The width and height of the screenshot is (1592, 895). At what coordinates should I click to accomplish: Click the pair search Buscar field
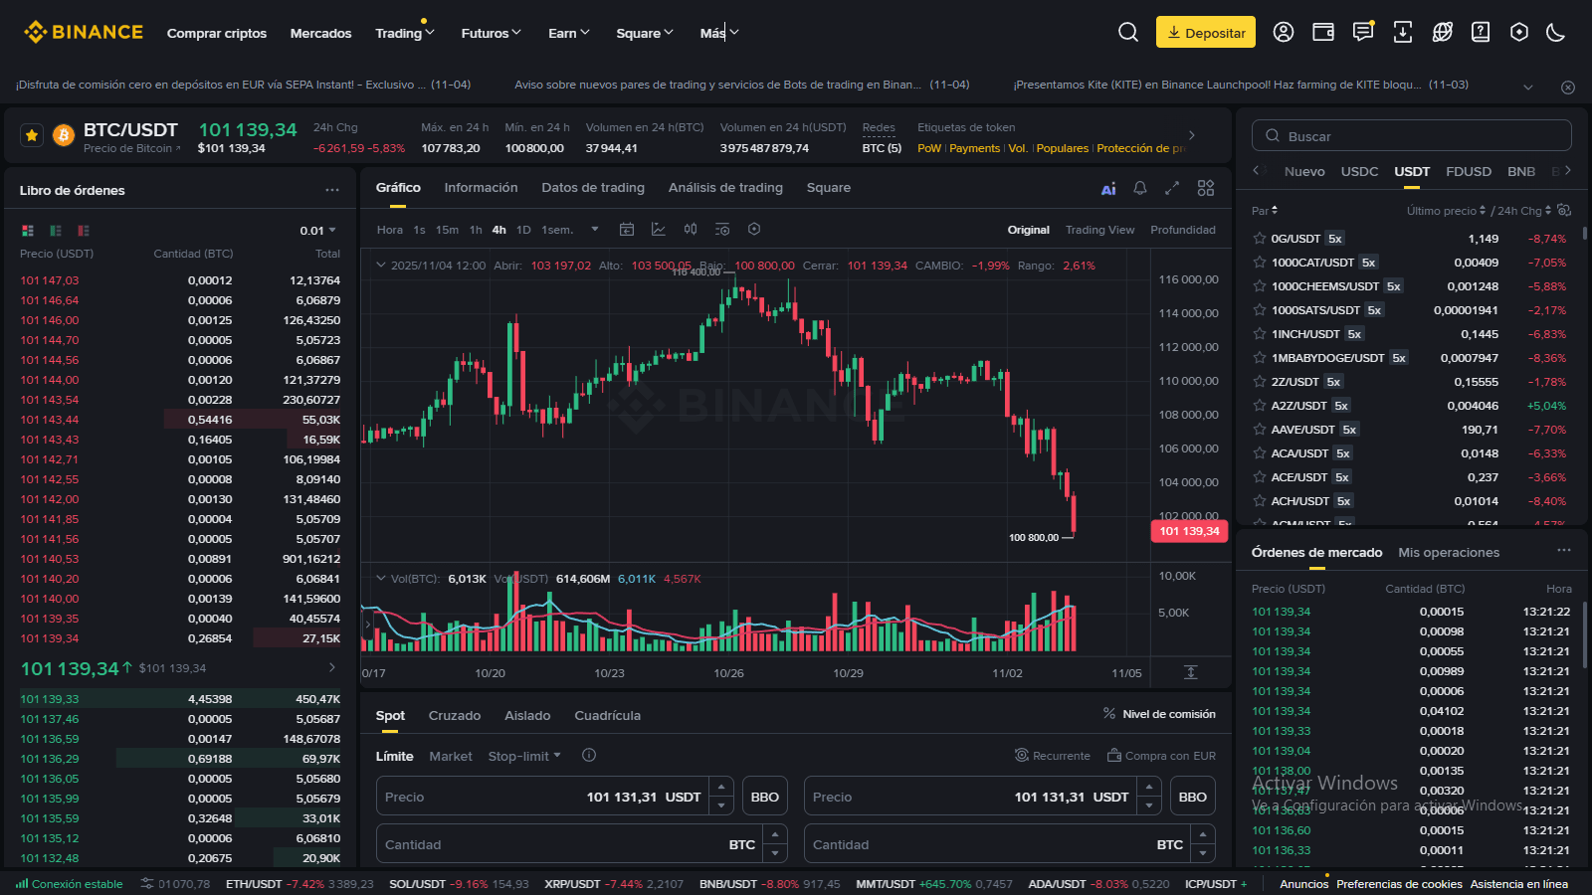point(1412,136)
